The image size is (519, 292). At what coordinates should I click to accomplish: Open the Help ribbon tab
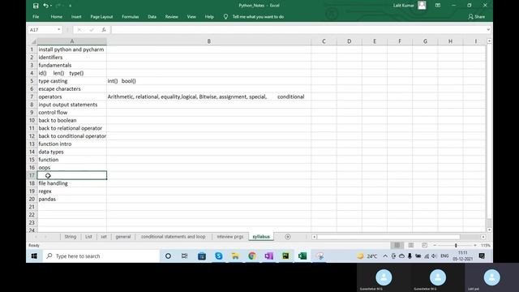[x=209, y=16]
